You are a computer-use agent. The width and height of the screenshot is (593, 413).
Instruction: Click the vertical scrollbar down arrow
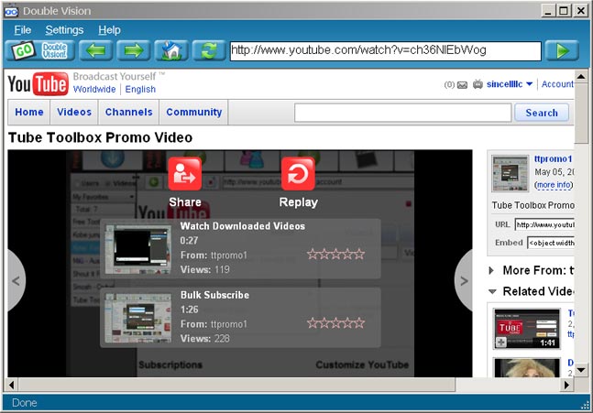click(581, 370)
